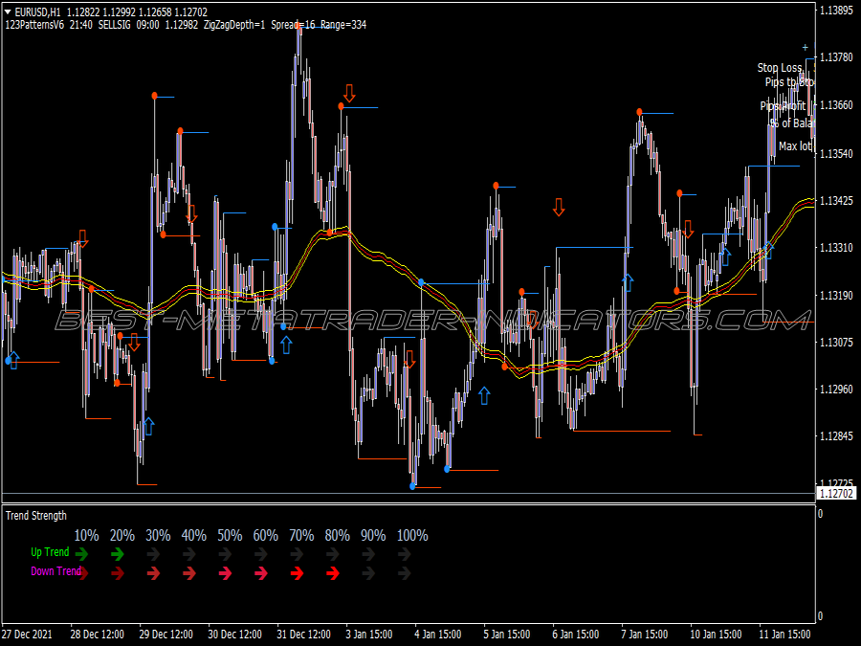The image size is (861, 646).
Task: Click the 7 Jan 15:00 time axis label
Action: point(644,635)
